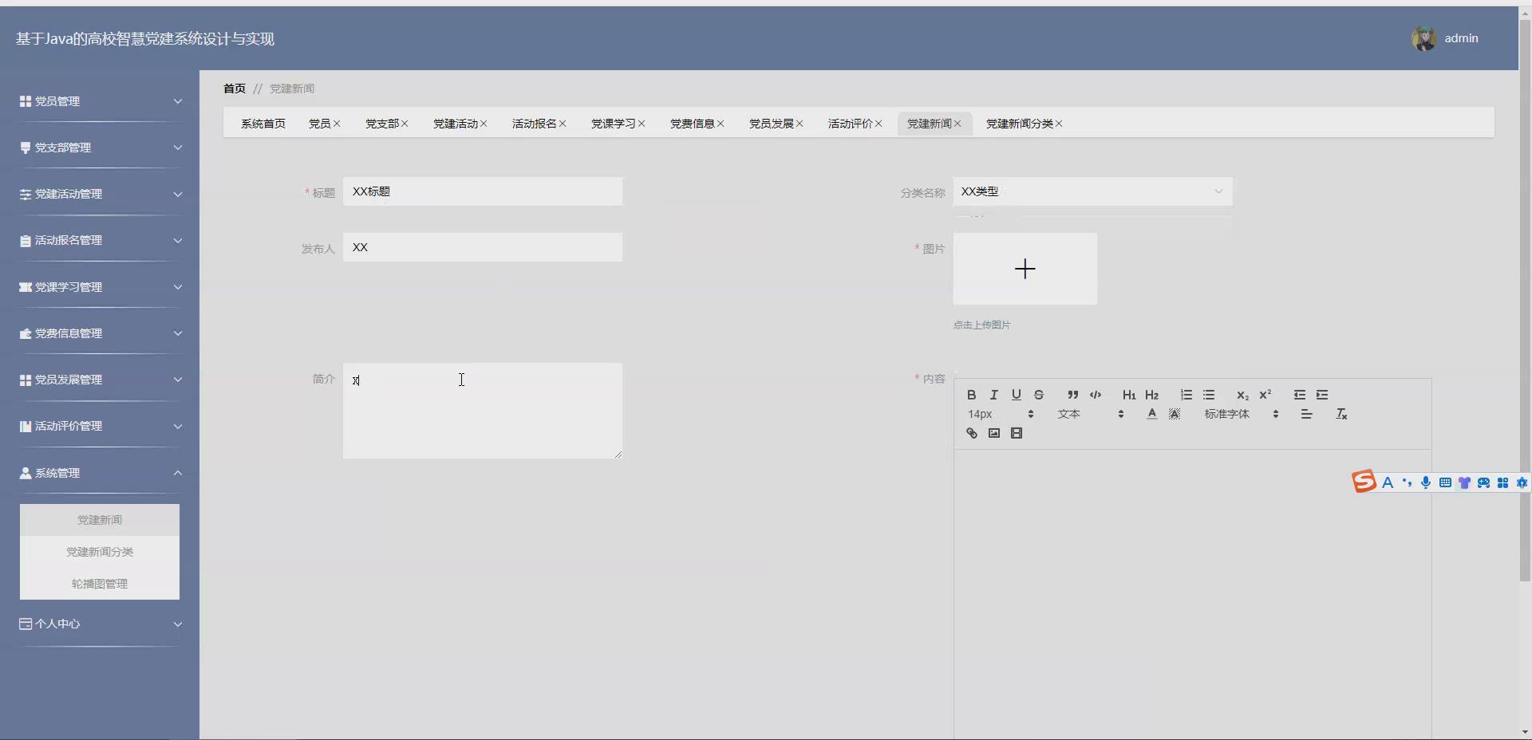
Task: Insert a blockquote in editor
Action: click(1072, 395)
